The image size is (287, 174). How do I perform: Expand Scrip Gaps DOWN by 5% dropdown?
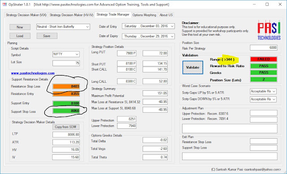(274, 99)
